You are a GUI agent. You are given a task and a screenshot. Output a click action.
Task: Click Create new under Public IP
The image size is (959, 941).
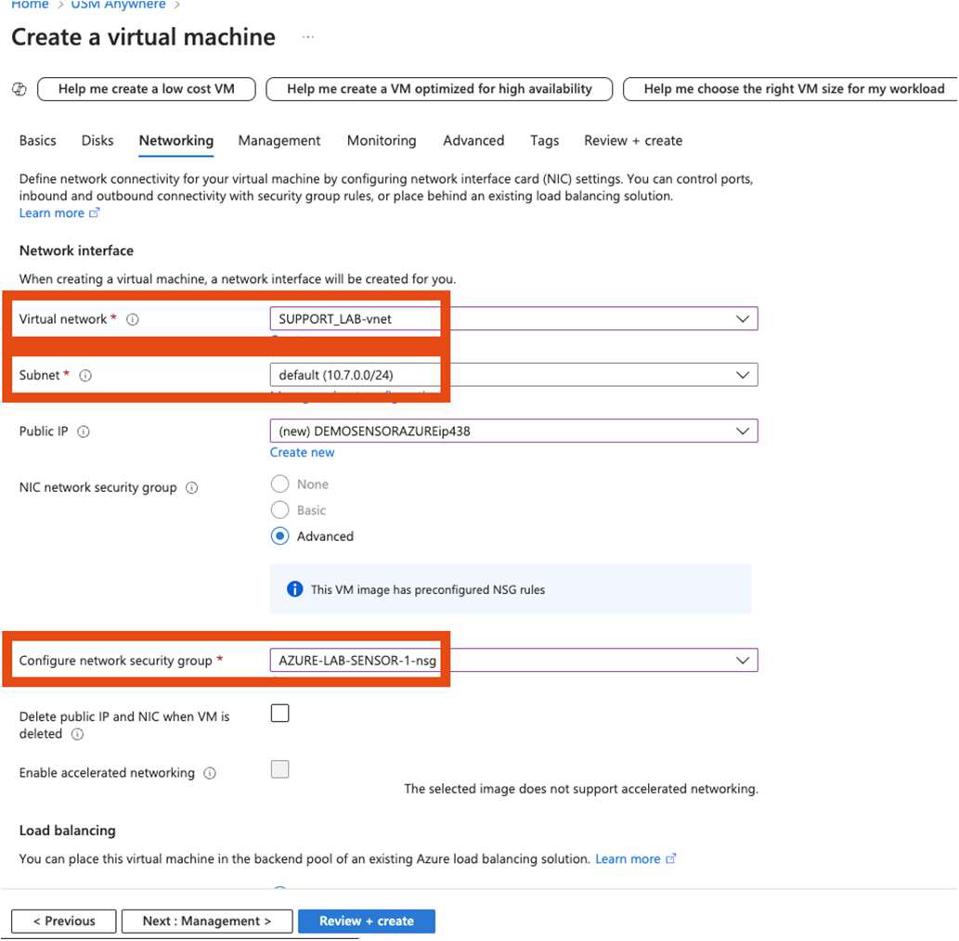coord(302,452)
